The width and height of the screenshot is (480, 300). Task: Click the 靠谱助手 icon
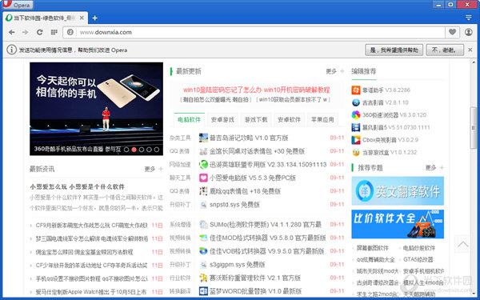tap(356, 90)
